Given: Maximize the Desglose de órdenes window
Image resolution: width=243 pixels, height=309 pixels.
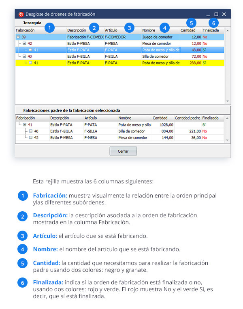Looking at the screenshot, I should [216, 14].
